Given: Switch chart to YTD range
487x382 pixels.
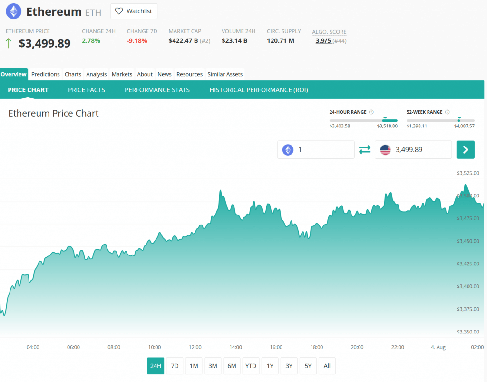Looking at the screenshot, I should 251,366.
